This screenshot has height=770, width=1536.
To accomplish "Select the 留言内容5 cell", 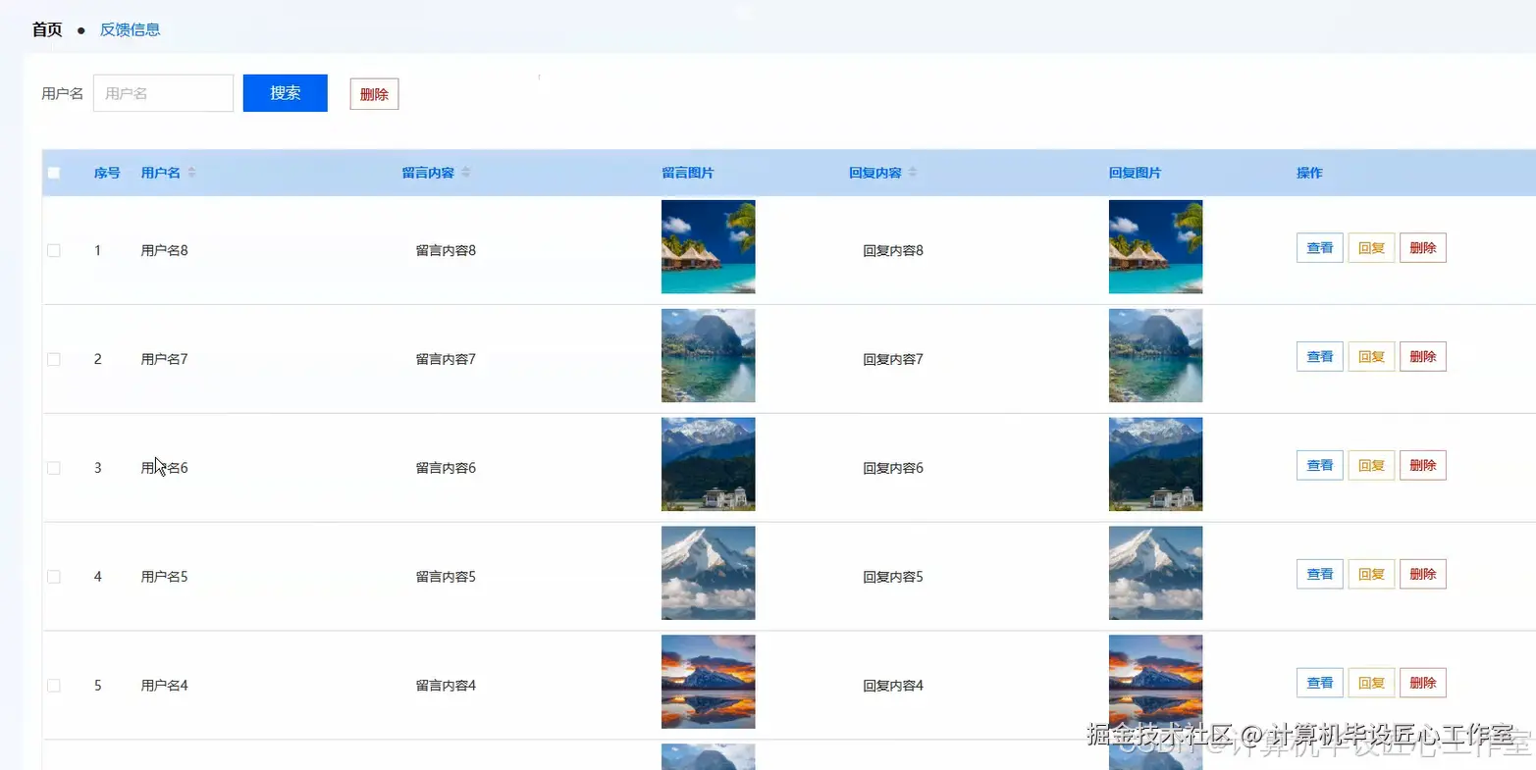I will click(446, 577).
